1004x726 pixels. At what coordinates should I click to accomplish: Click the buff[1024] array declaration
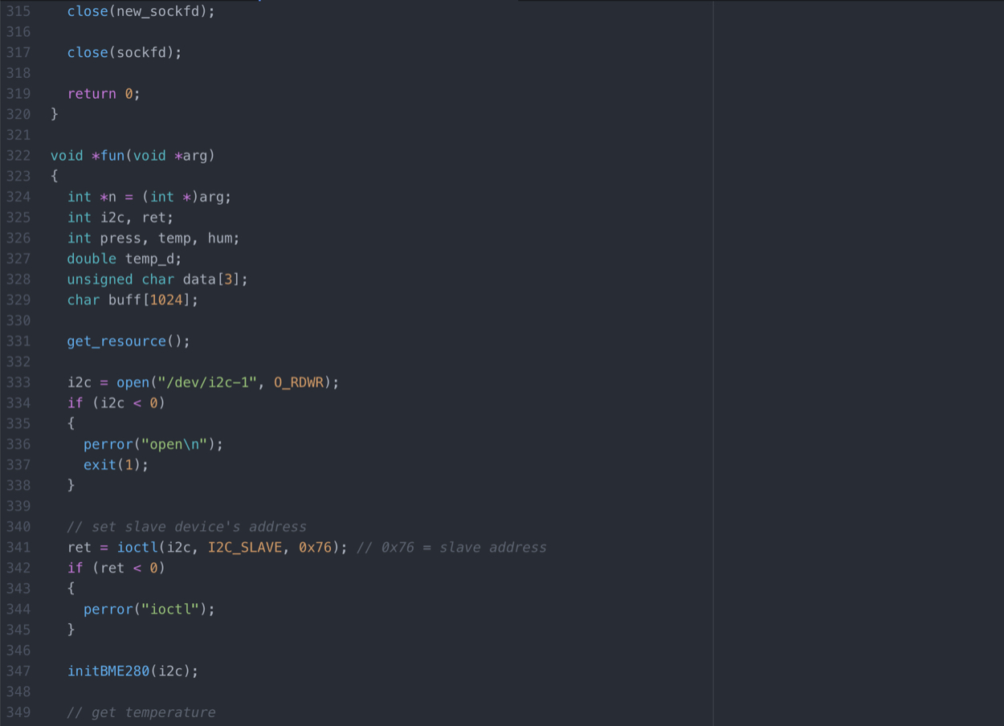152,300
